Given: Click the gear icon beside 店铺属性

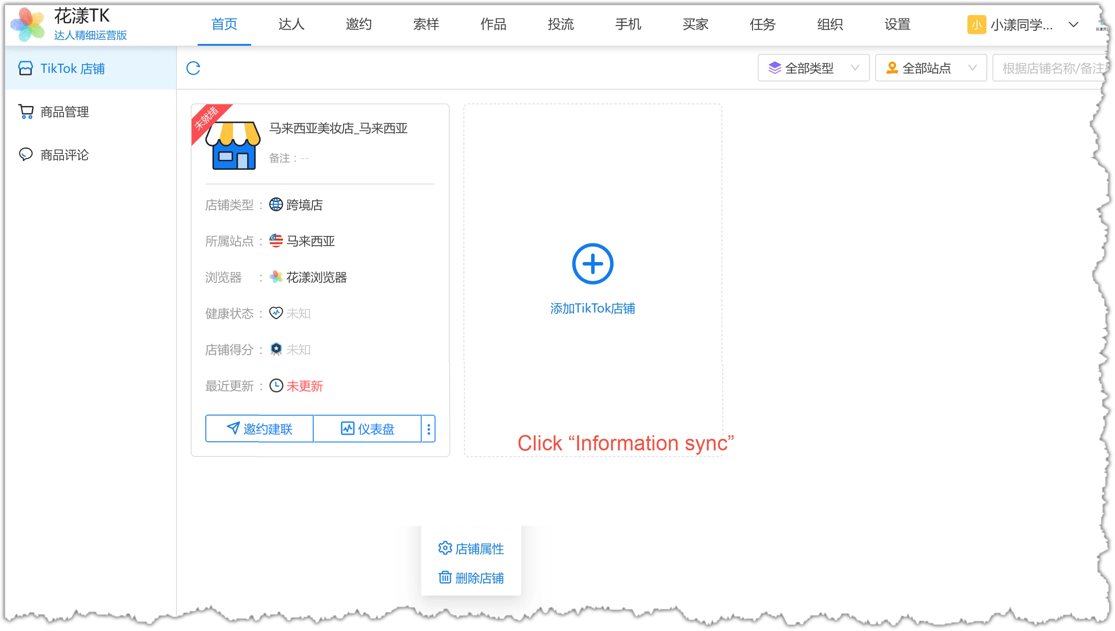Looking at the screenshot, I should 445,548.
